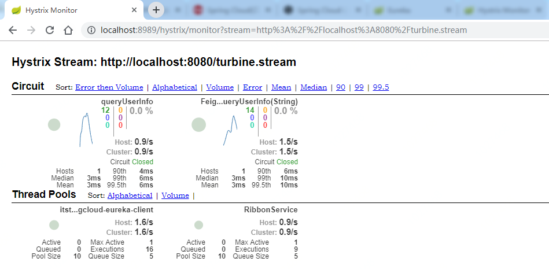Click queryUserInfo Cluster rate 0.9/s

tap(144, 152)
